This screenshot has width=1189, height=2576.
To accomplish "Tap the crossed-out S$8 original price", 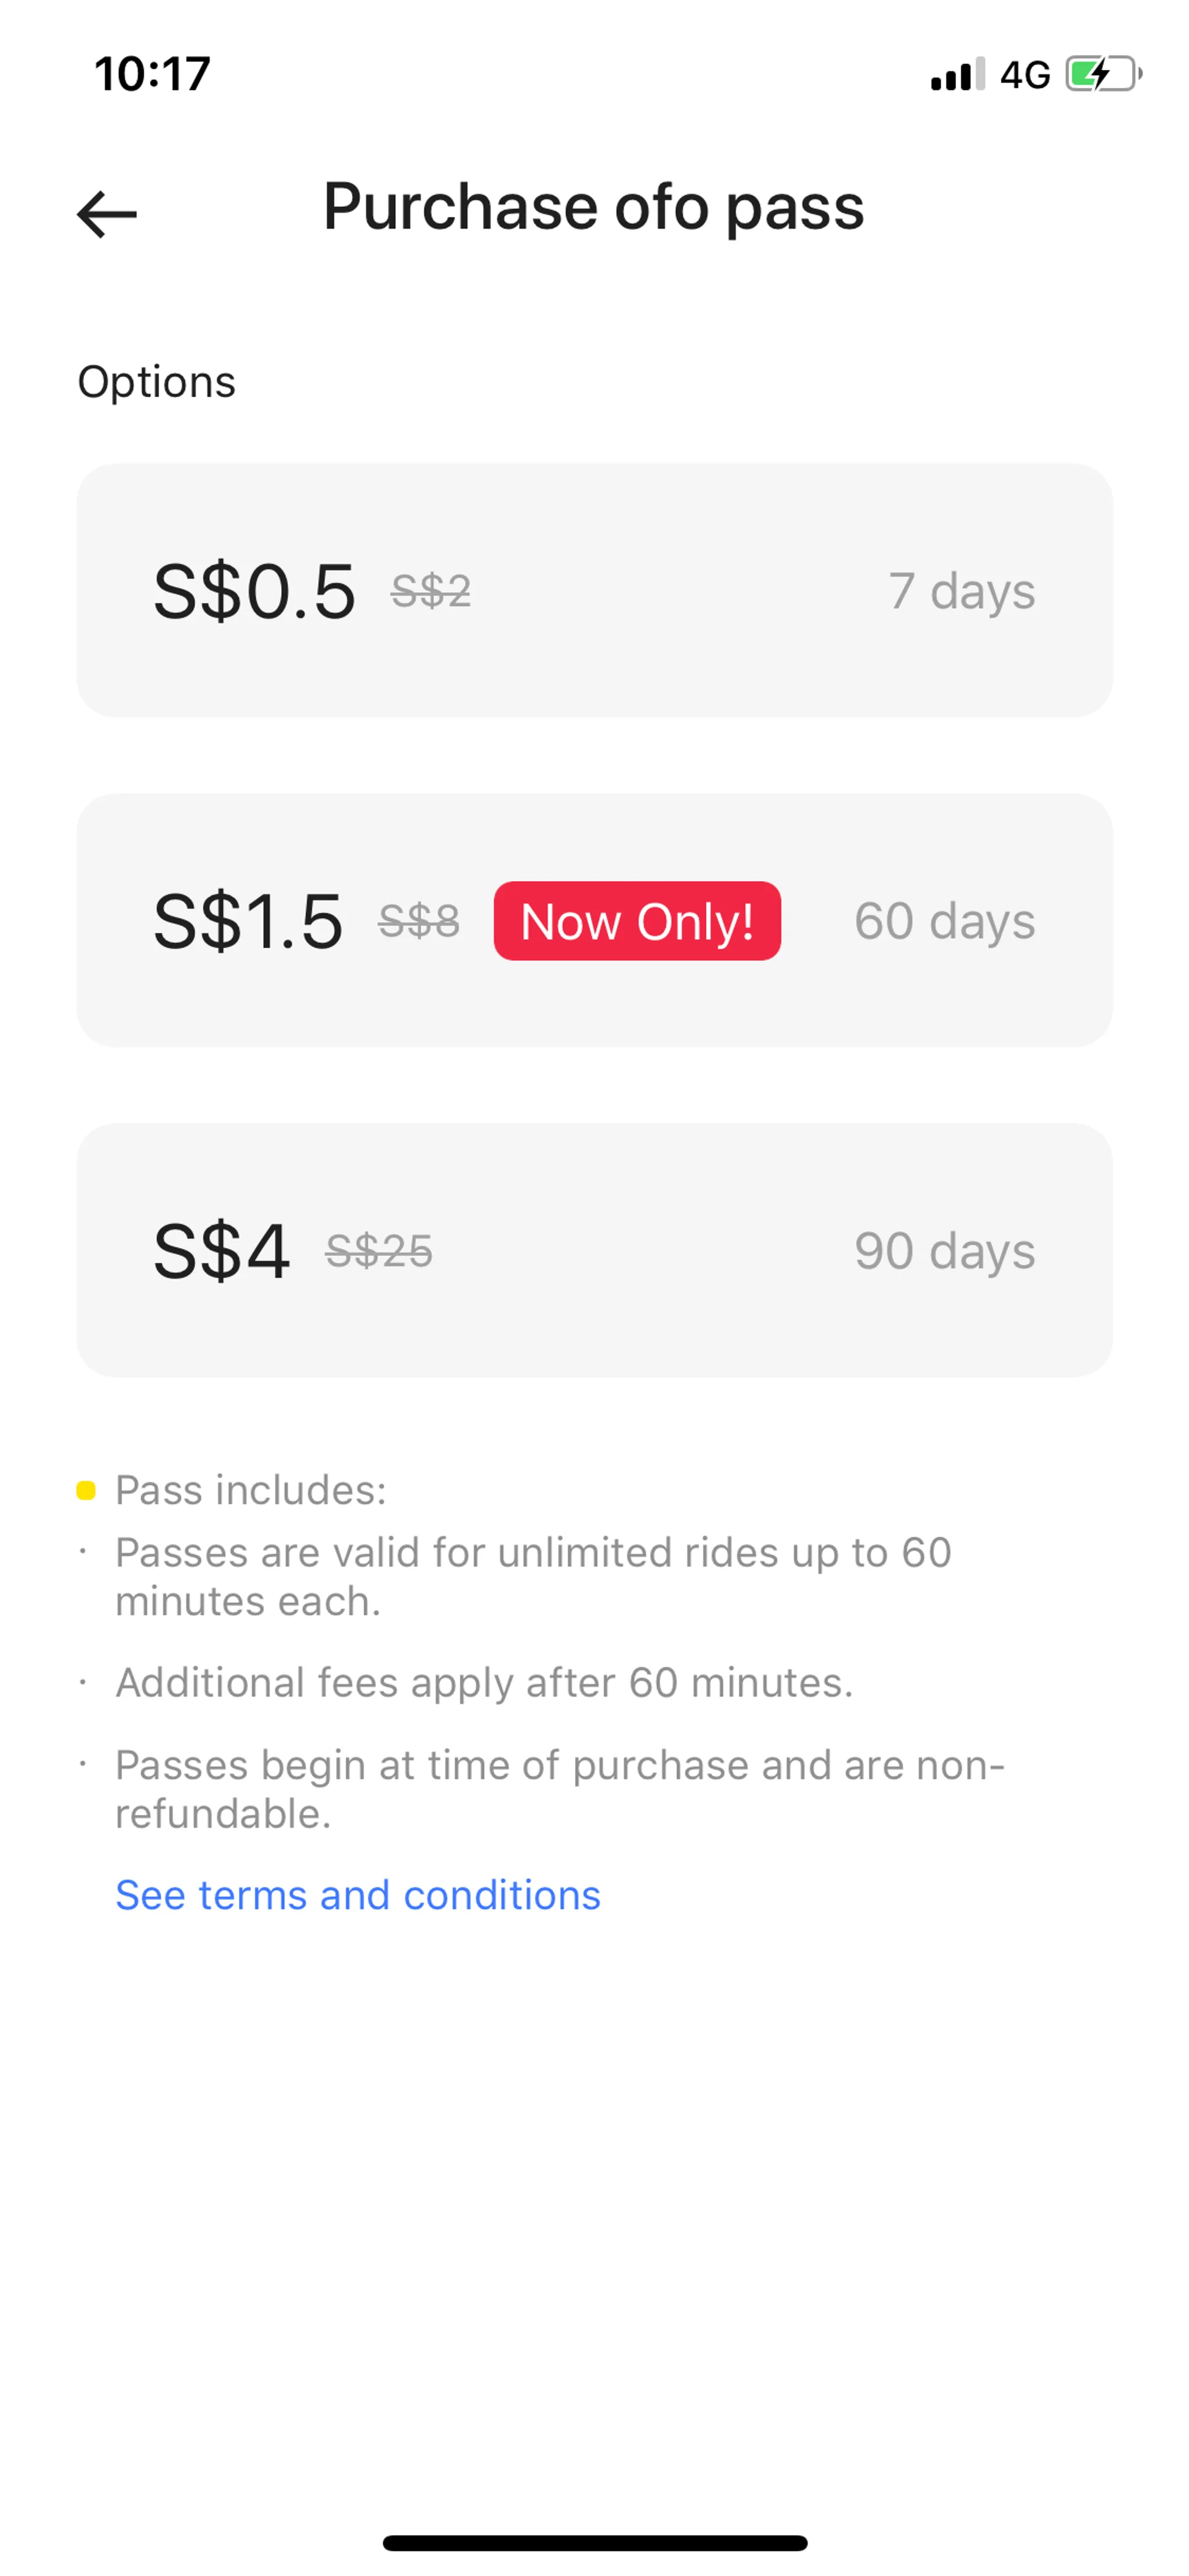I will [x=419, y=921].
